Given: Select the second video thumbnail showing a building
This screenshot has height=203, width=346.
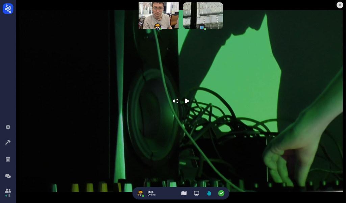Looking at the screenshot, I should click(203, 16).
